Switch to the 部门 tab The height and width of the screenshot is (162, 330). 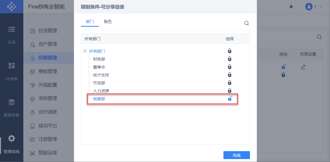pyautogui.click(x=90, y=22)
